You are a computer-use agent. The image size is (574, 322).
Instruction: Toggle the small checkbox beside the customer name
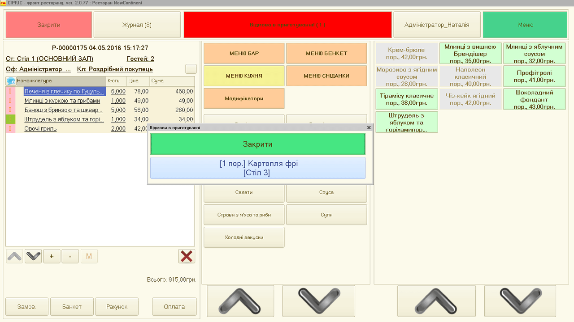coord(191,69)
